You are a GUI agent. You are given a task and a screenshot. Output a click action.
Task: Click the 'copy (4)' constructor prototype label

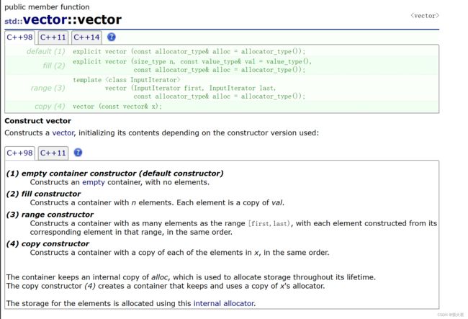coord(50,107)
